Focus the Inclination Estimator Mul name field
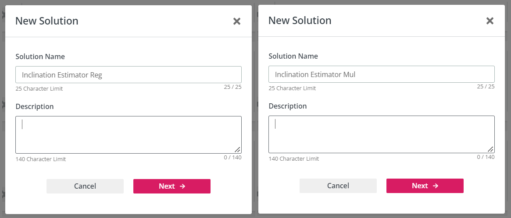Screen dimensions: 511x218 382,74
